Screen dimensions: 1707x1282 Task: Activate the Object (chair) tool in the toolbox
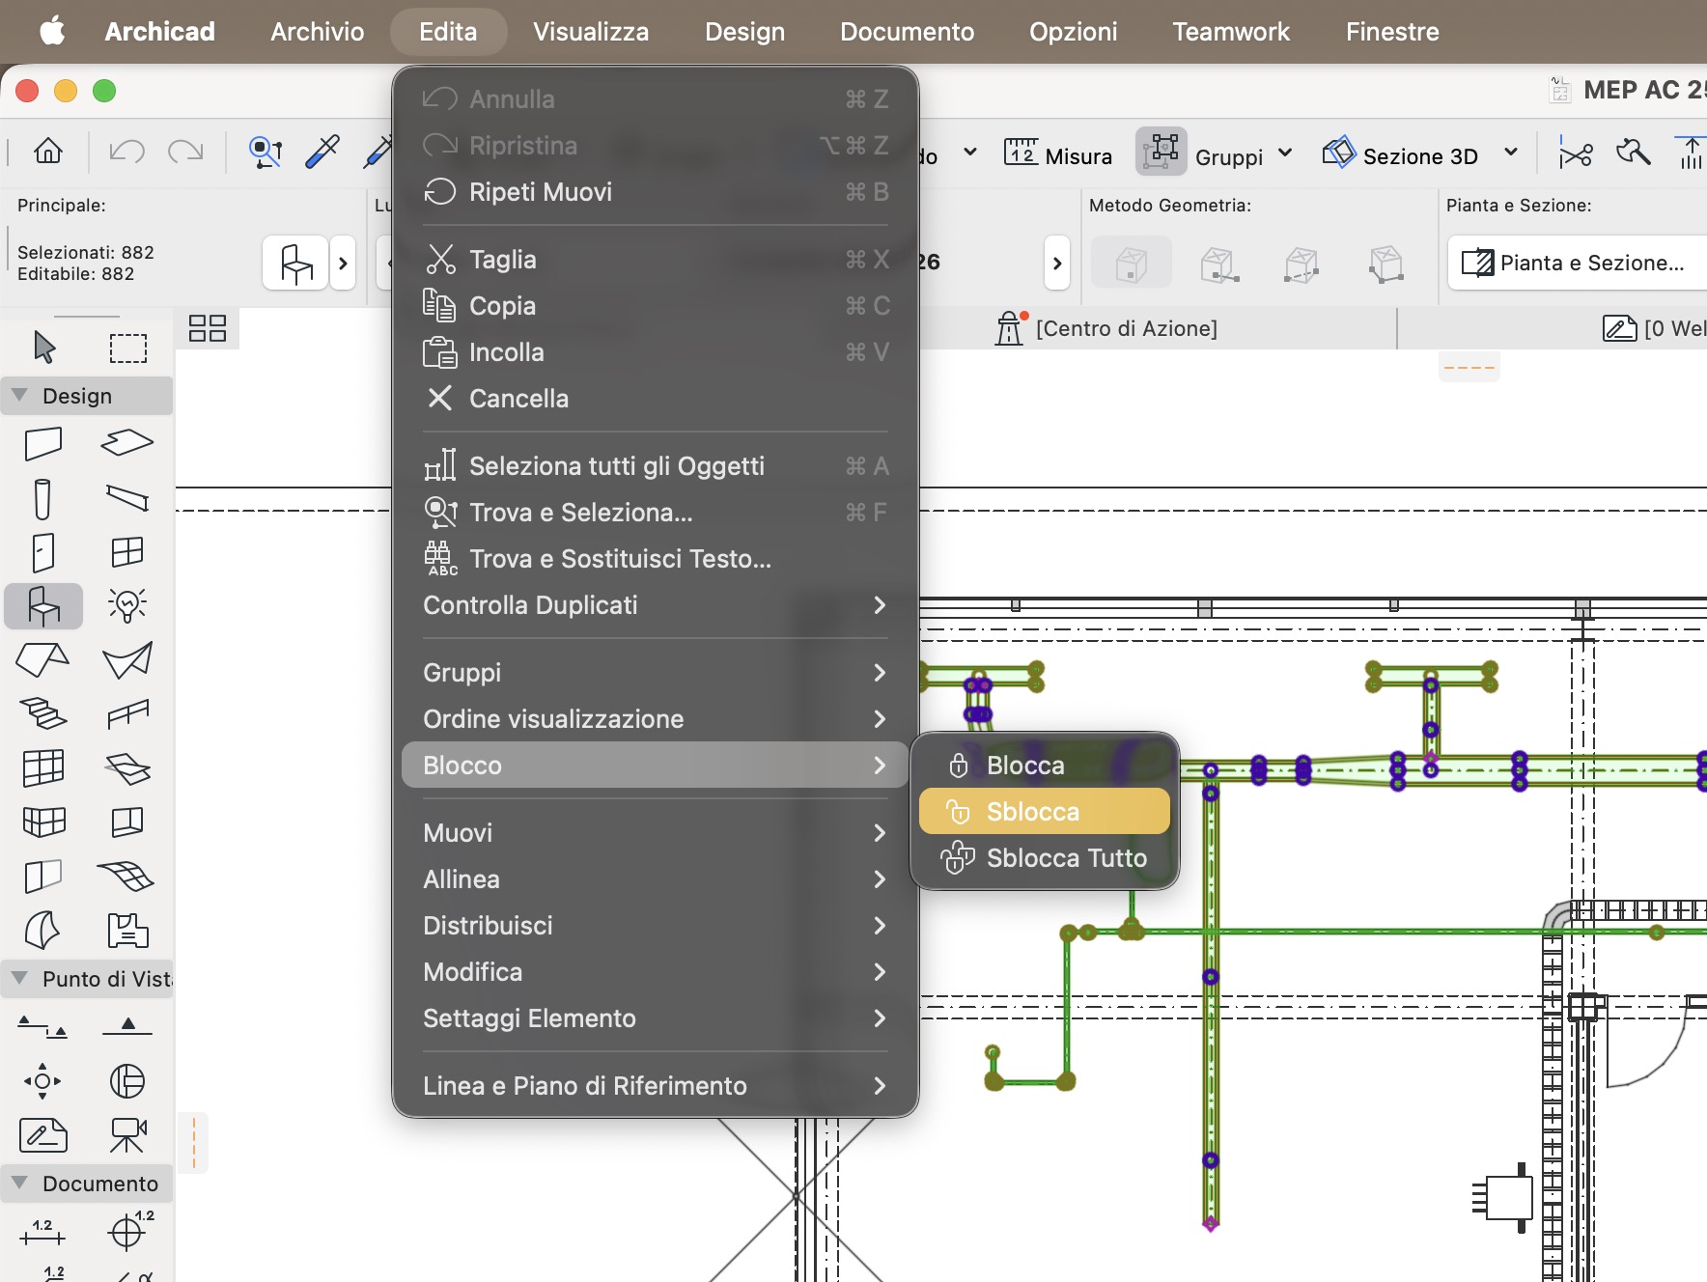(x=43, y=606)
